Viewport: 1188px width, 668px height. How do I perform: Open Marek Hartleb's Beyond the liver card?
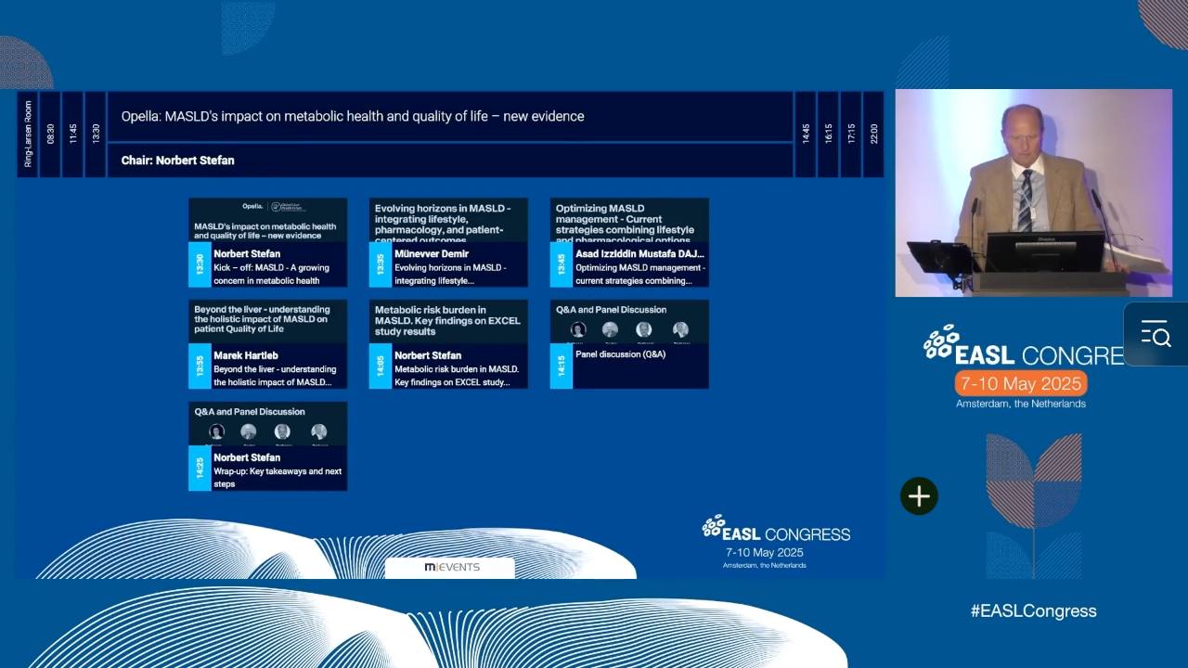268,344
